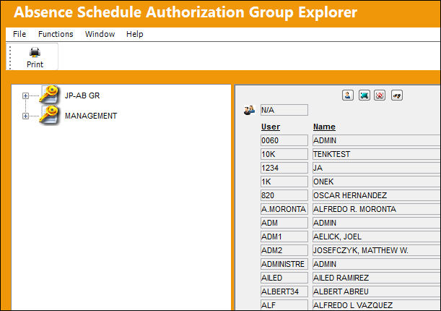
Task: Select user cell ADM1
Action: click(x=284, y=237)
